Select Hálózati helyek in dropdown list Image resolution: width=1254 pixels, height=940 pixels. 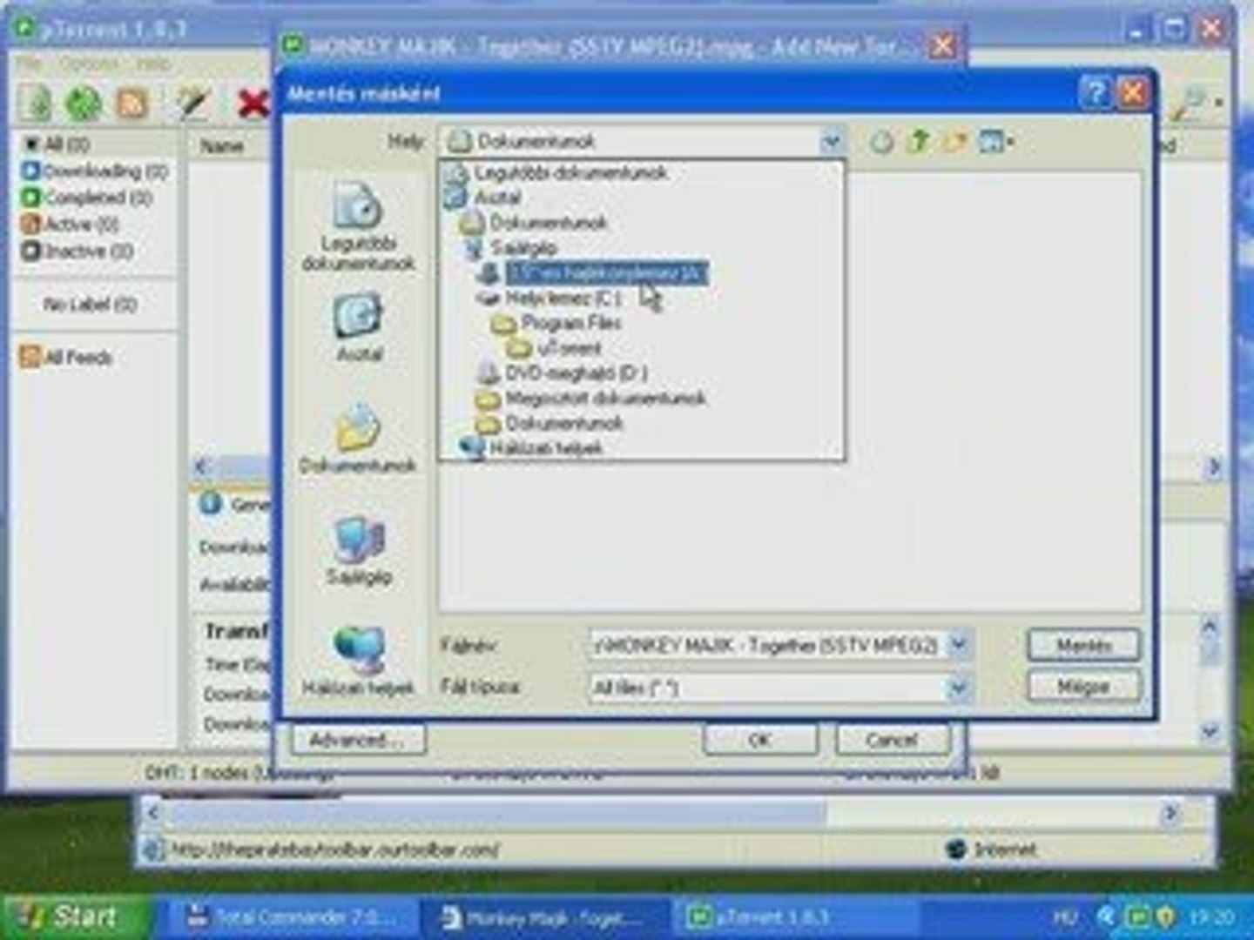coord(546,448)
